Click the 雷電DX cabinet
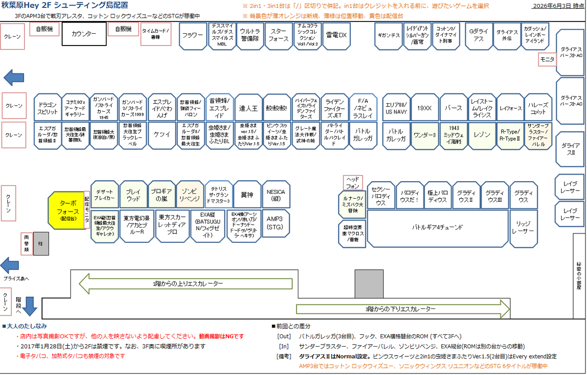The width and height of the screenshot is (587, 375). [337, 36]
